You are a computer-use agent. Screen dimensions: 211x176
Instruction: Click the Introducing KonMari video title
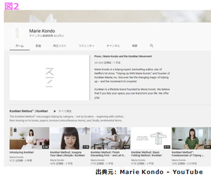[x=22, y=152]
